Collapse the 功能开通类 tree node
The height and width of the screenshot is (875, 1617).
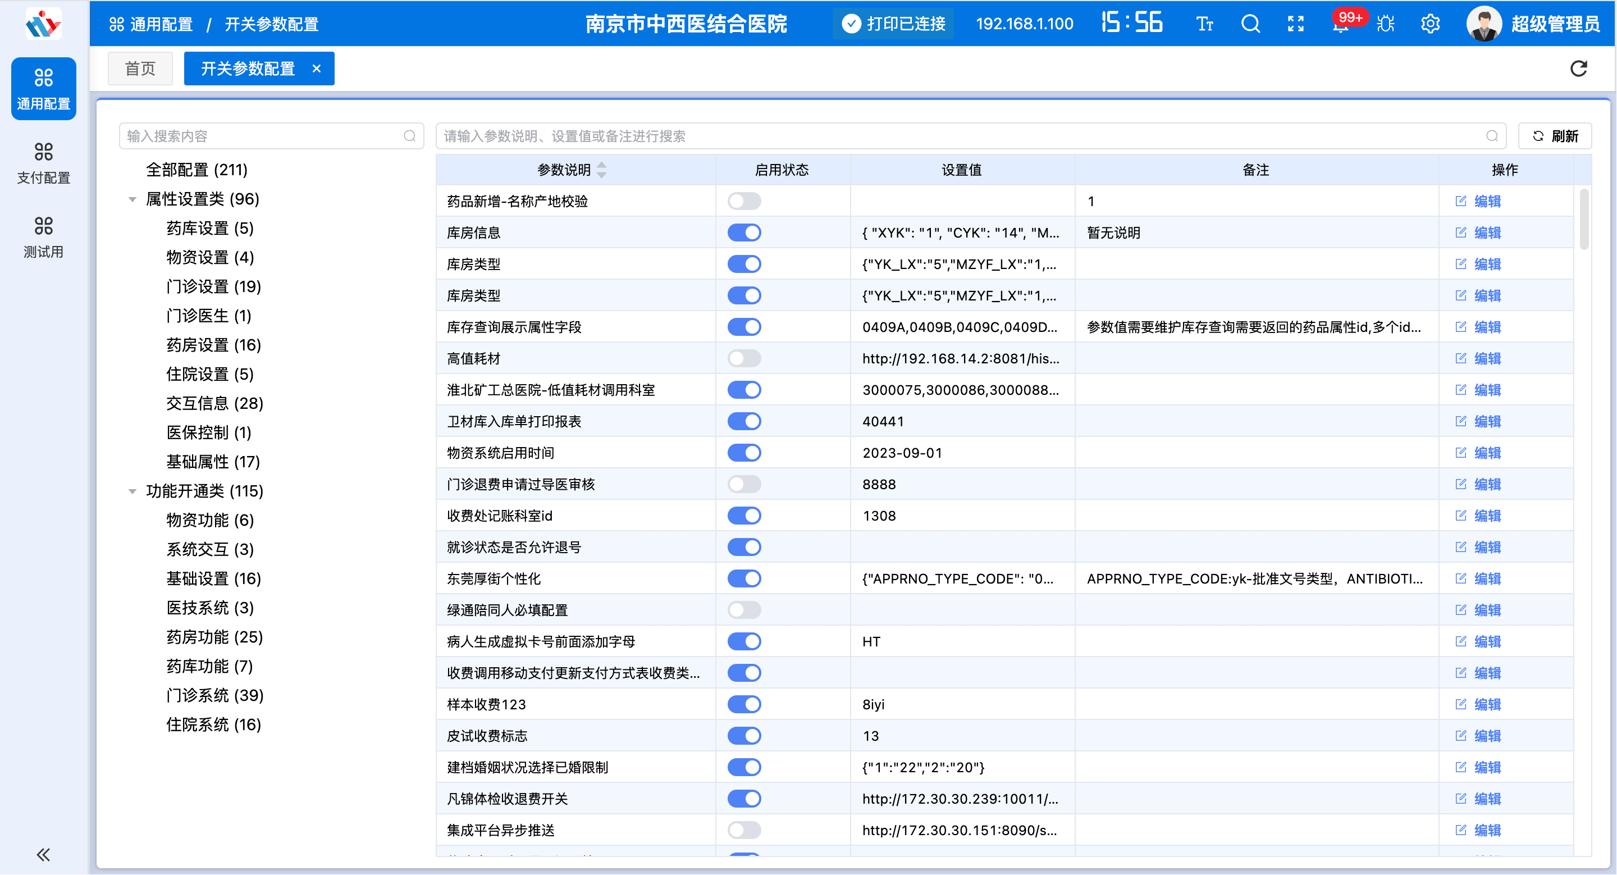click(x=133, y=491)
